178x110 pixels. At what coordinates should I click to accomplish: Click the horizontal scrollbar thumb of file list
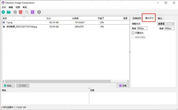[58, 81]
